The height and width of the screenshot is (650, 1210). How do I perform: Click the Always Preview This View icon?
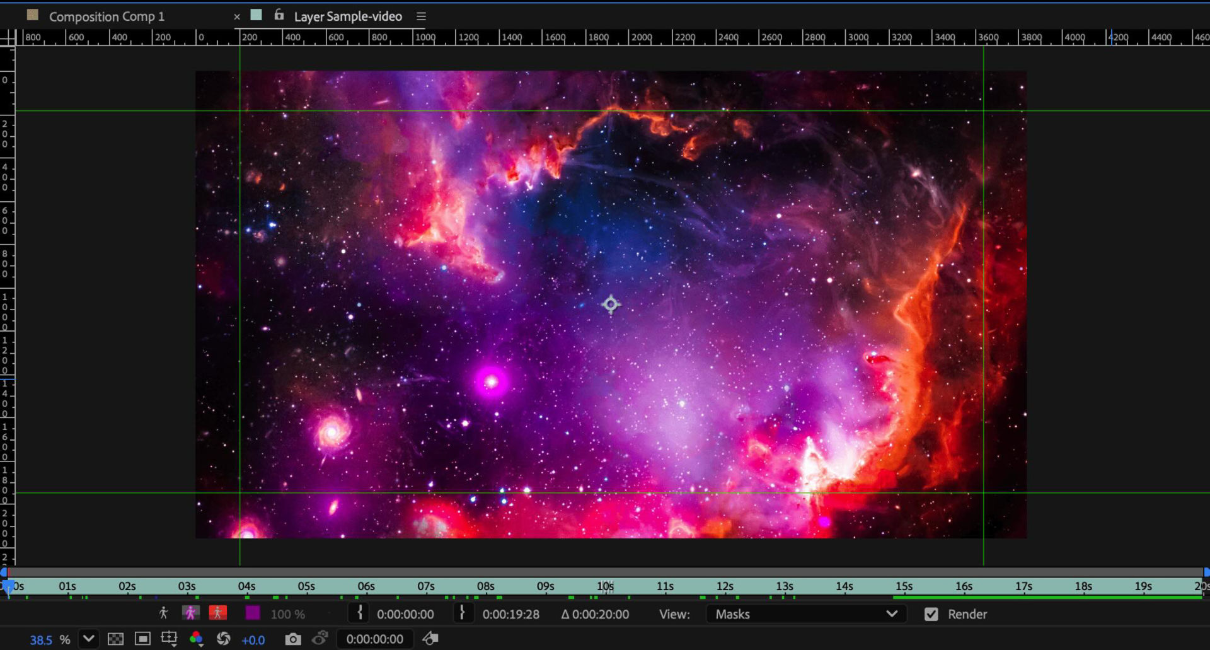430,639
